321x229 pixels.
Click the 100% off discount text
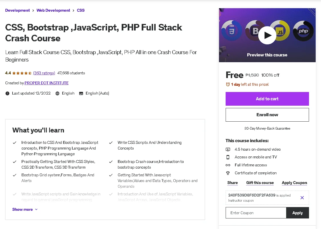[270, 75]
